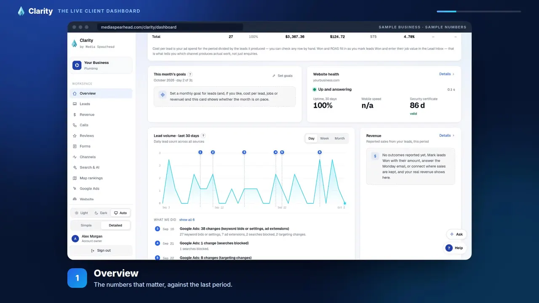Open the Sep 21 Google Ads 1 change entry
This screenshot has height=303, width=539.
pos(251,246)
